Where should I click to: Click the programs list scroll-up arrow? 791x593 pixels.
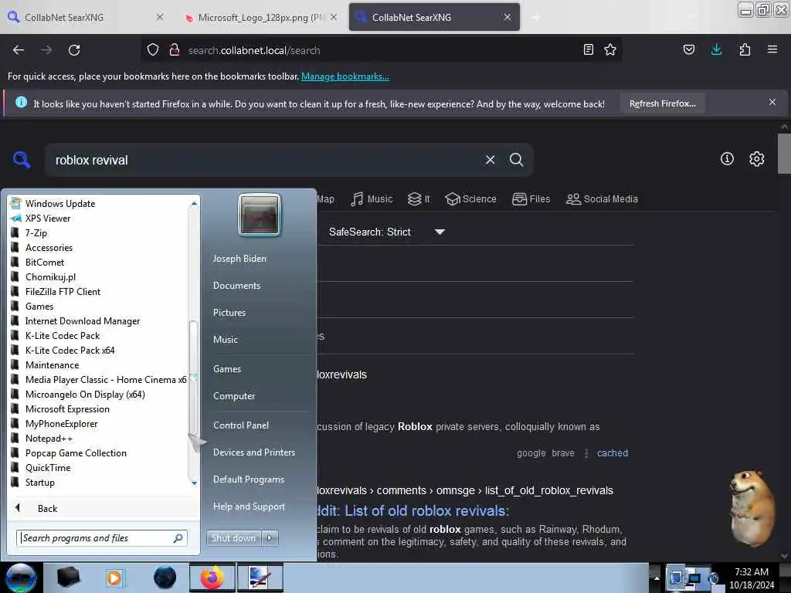coord(194,203)
